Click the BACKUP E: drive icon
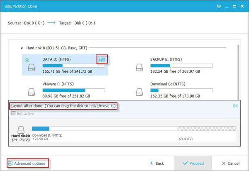The width and height of the screenshot is (249, 171). 139,67
